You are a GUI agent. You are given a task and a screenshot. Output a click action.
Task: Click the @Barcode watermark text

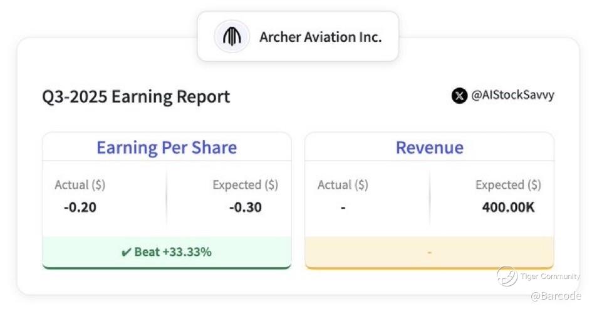556,296
